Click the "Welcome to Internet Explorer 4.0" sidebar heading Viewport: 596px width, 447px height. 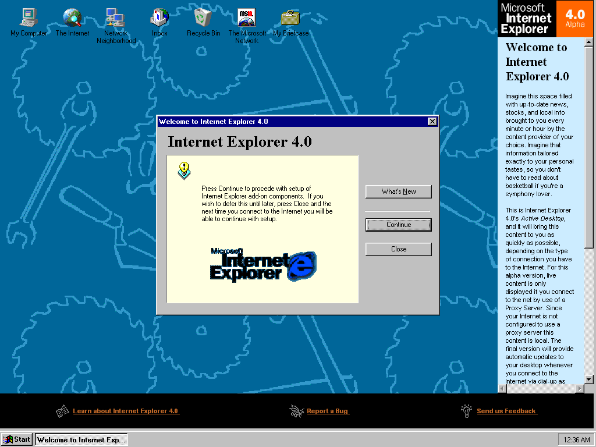point(537,62)
